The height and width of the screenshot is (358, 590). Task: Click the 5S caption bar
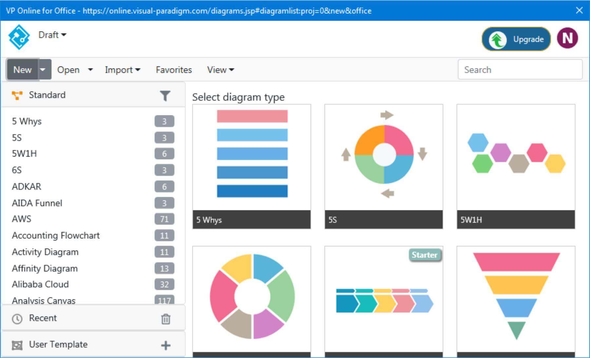(384, 219)
